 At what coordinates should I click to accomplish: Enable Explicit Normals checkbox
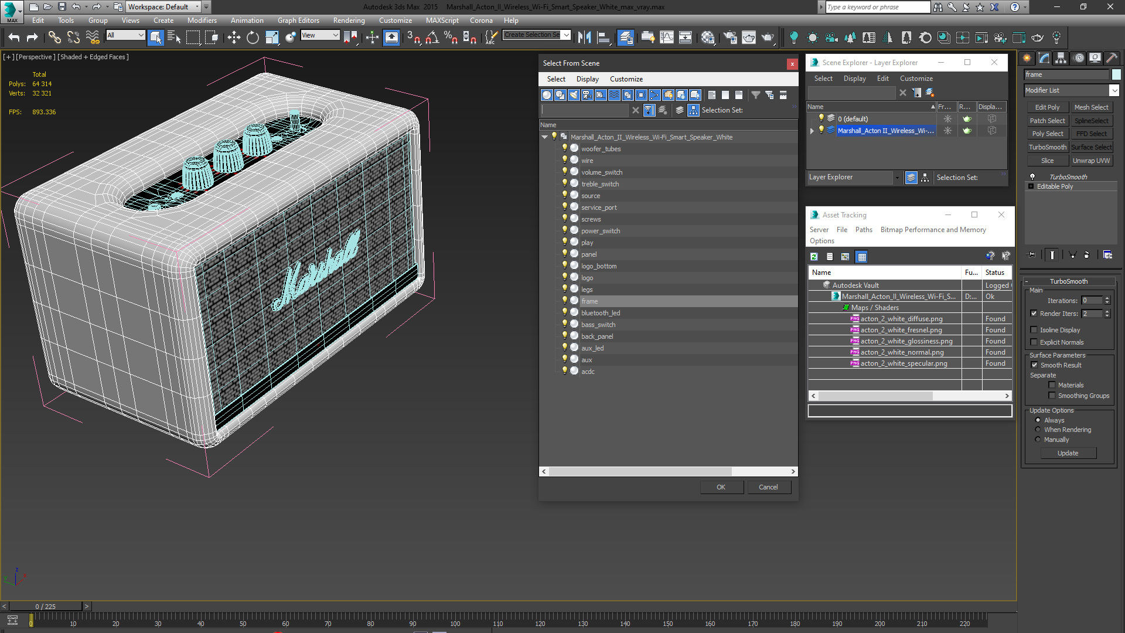coord(1034,342)
